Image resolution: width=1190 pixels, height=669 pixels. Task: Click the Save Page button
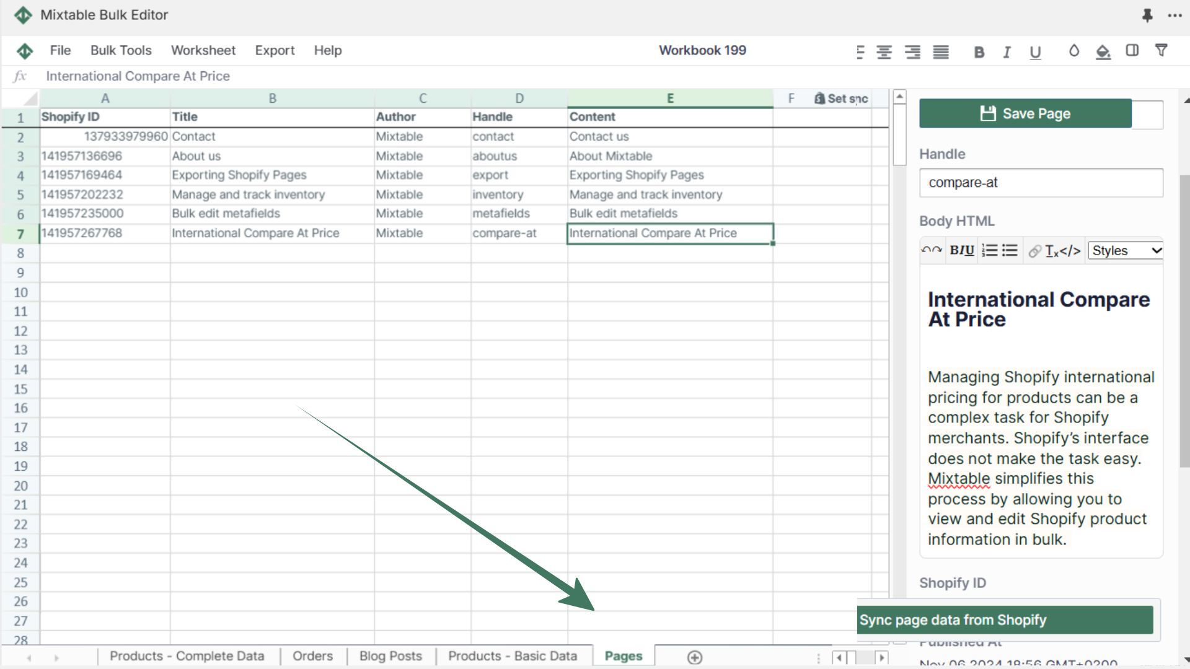pos(1025,113)
